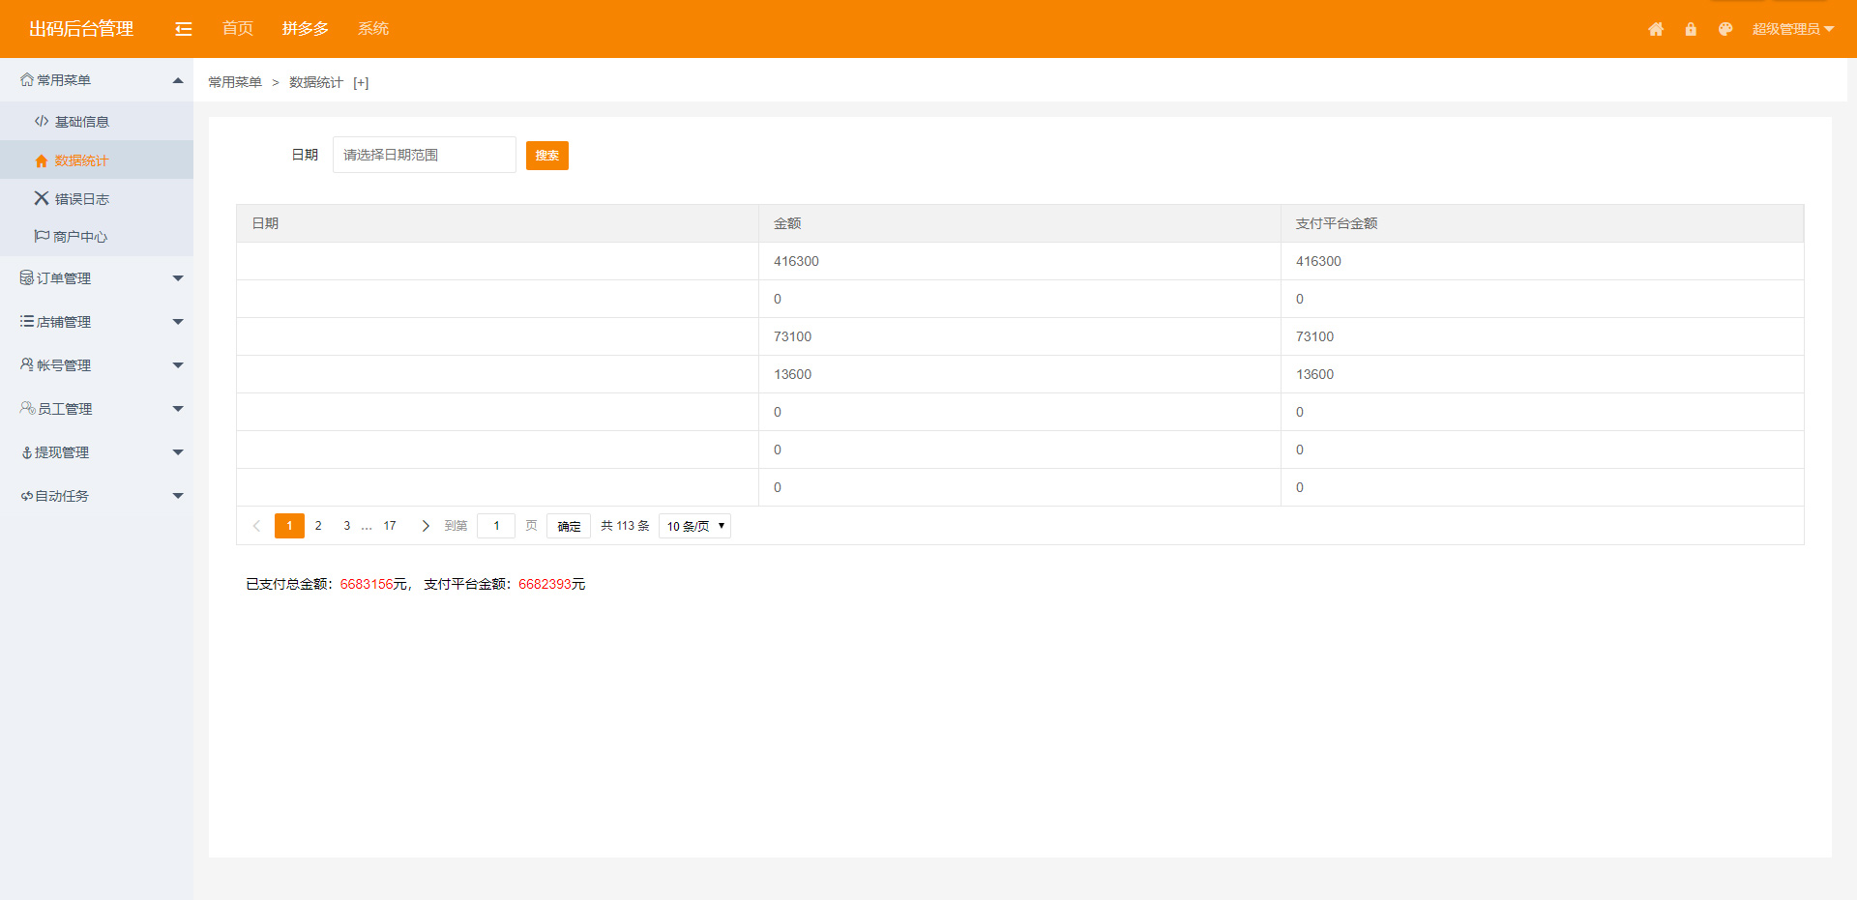Go to page 17 in pagination

[x=390, y=526]
